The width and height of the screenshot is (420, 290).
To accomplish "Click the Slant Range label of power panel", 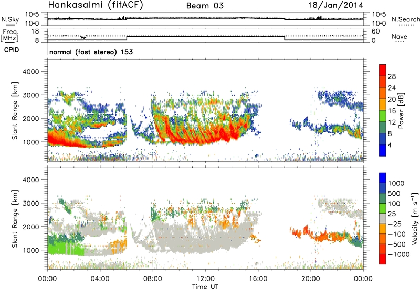I will point(15,110).
